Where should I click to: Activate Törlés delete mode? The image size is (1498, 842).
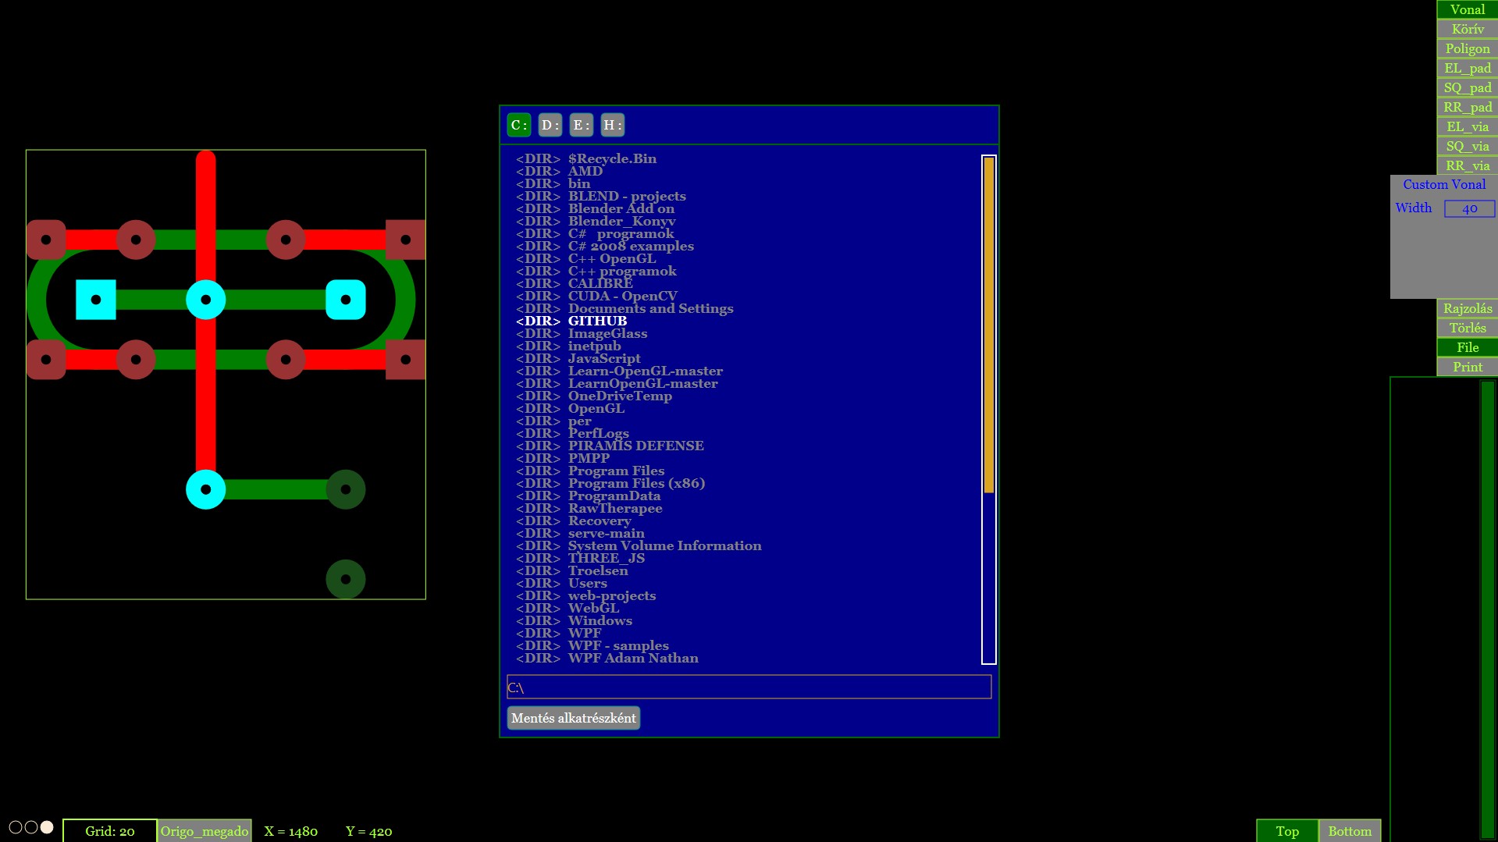coord(1467,328)
